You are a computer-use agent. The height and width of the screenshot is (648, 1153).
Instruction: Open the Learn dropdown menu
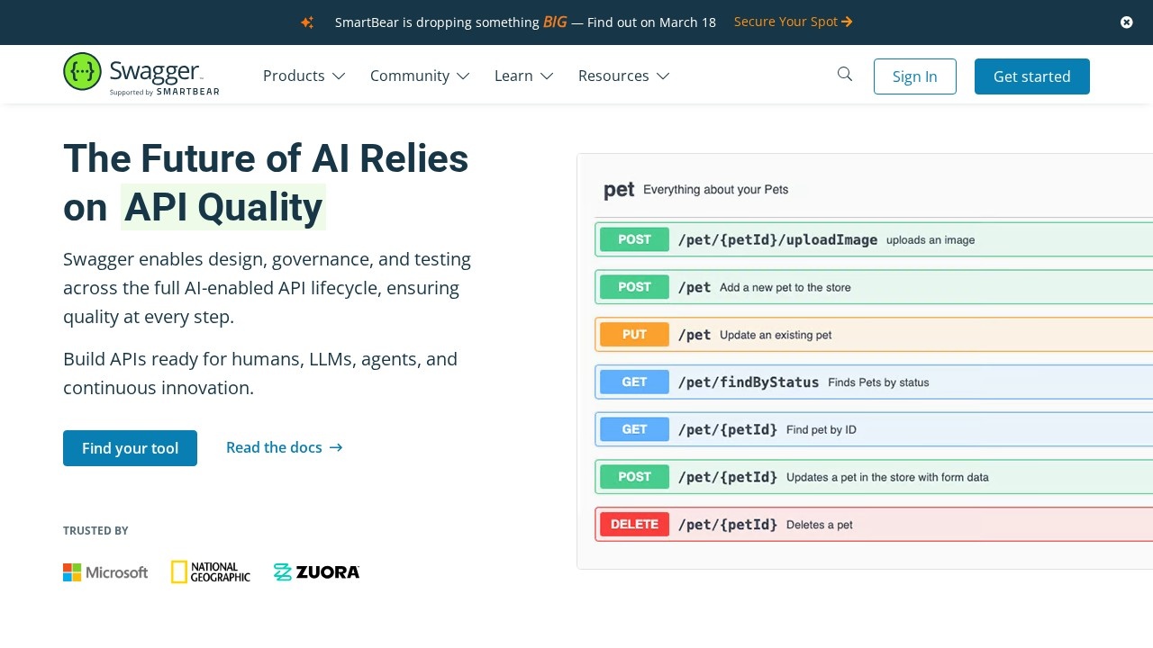click(x=523, y=76)
